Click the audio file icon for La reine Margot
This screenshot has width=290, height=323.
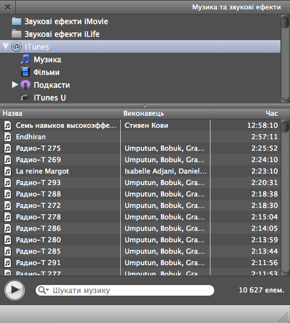coord(8,171)
